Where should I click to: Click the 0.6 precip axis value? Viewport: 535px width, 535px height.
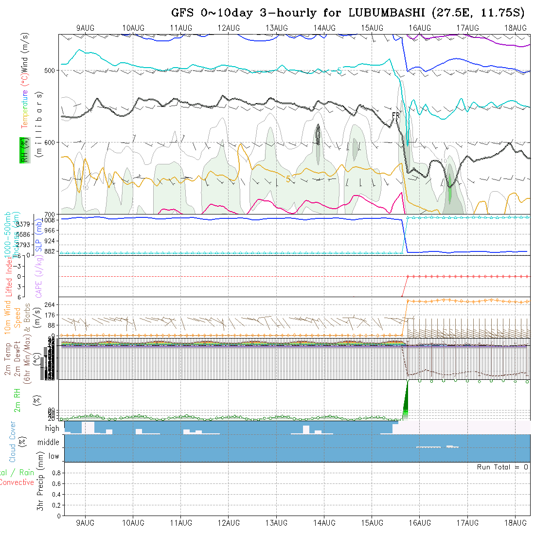coord(56,484)
